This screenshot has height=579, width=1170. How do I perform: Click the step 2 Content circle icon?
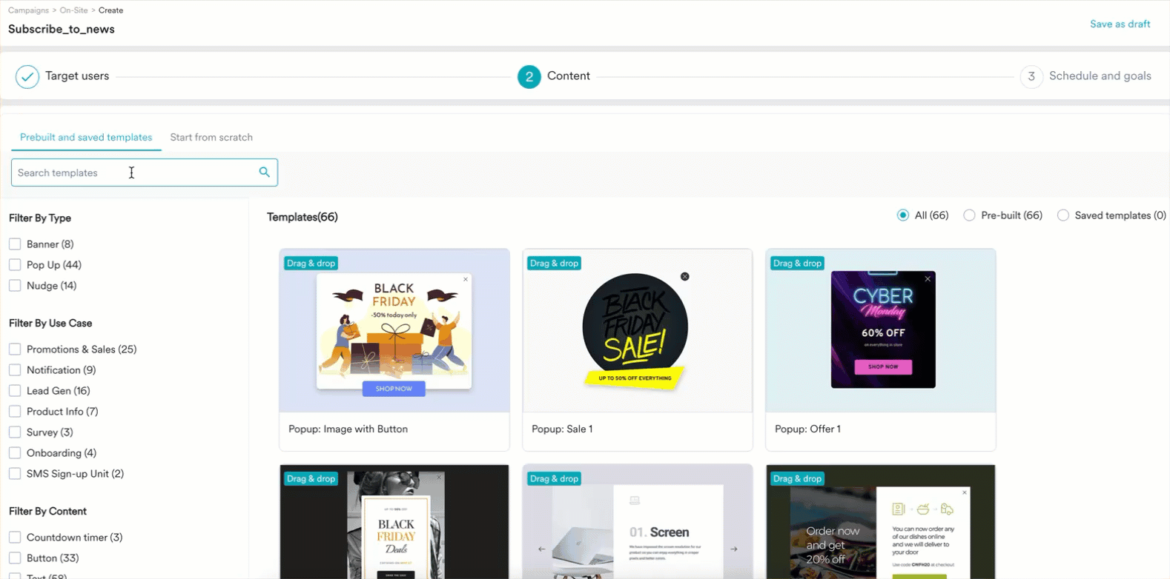[x=529, y=76]
